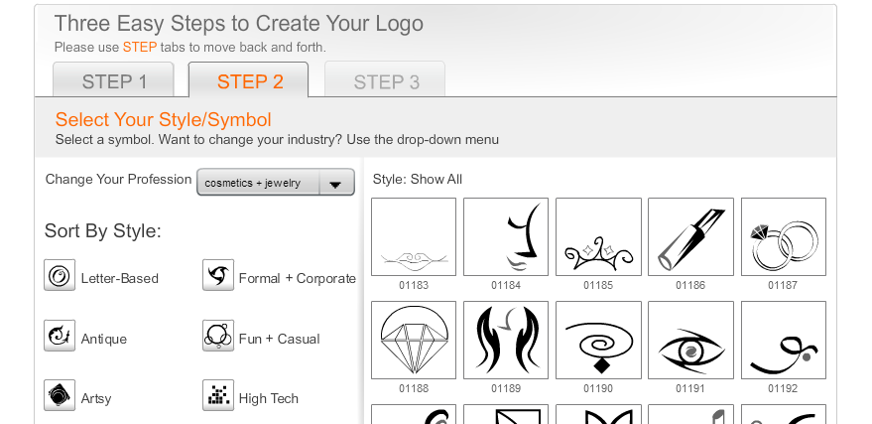Select the face profile symbol 01184
This screenshot has width=872, height=424.
(506, 236)
